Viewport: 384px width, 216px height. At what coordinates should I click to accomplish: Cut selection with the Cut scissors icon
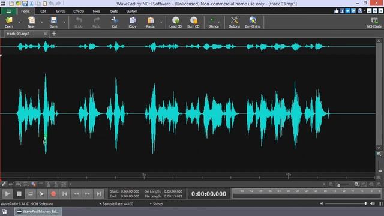(x=115, y=22)
